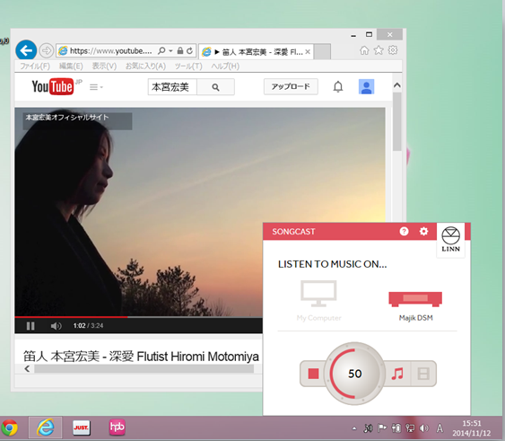The height and width of the screenshot is (441, 505).
Task: Stop Songcast with the red square button
Action: click(313, 374)
